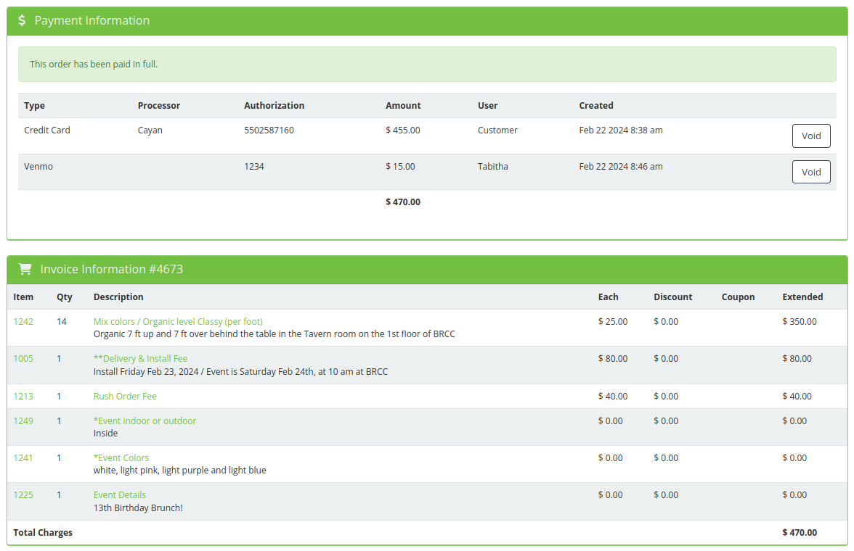Click the dollar sign icon in Payment Information header
This screenshot has height=551, width=854.
22,21
